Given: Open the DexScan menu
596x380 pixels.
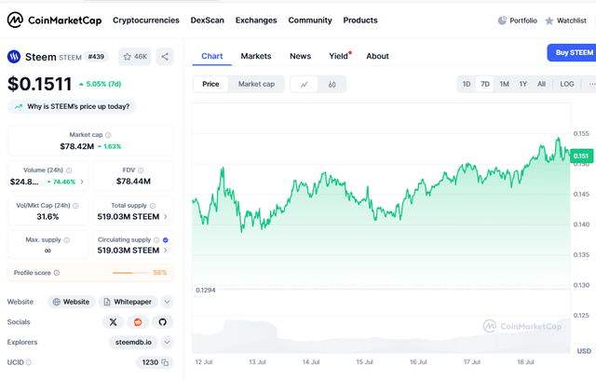Looking at the screenshot, I should tap(207, 20).
